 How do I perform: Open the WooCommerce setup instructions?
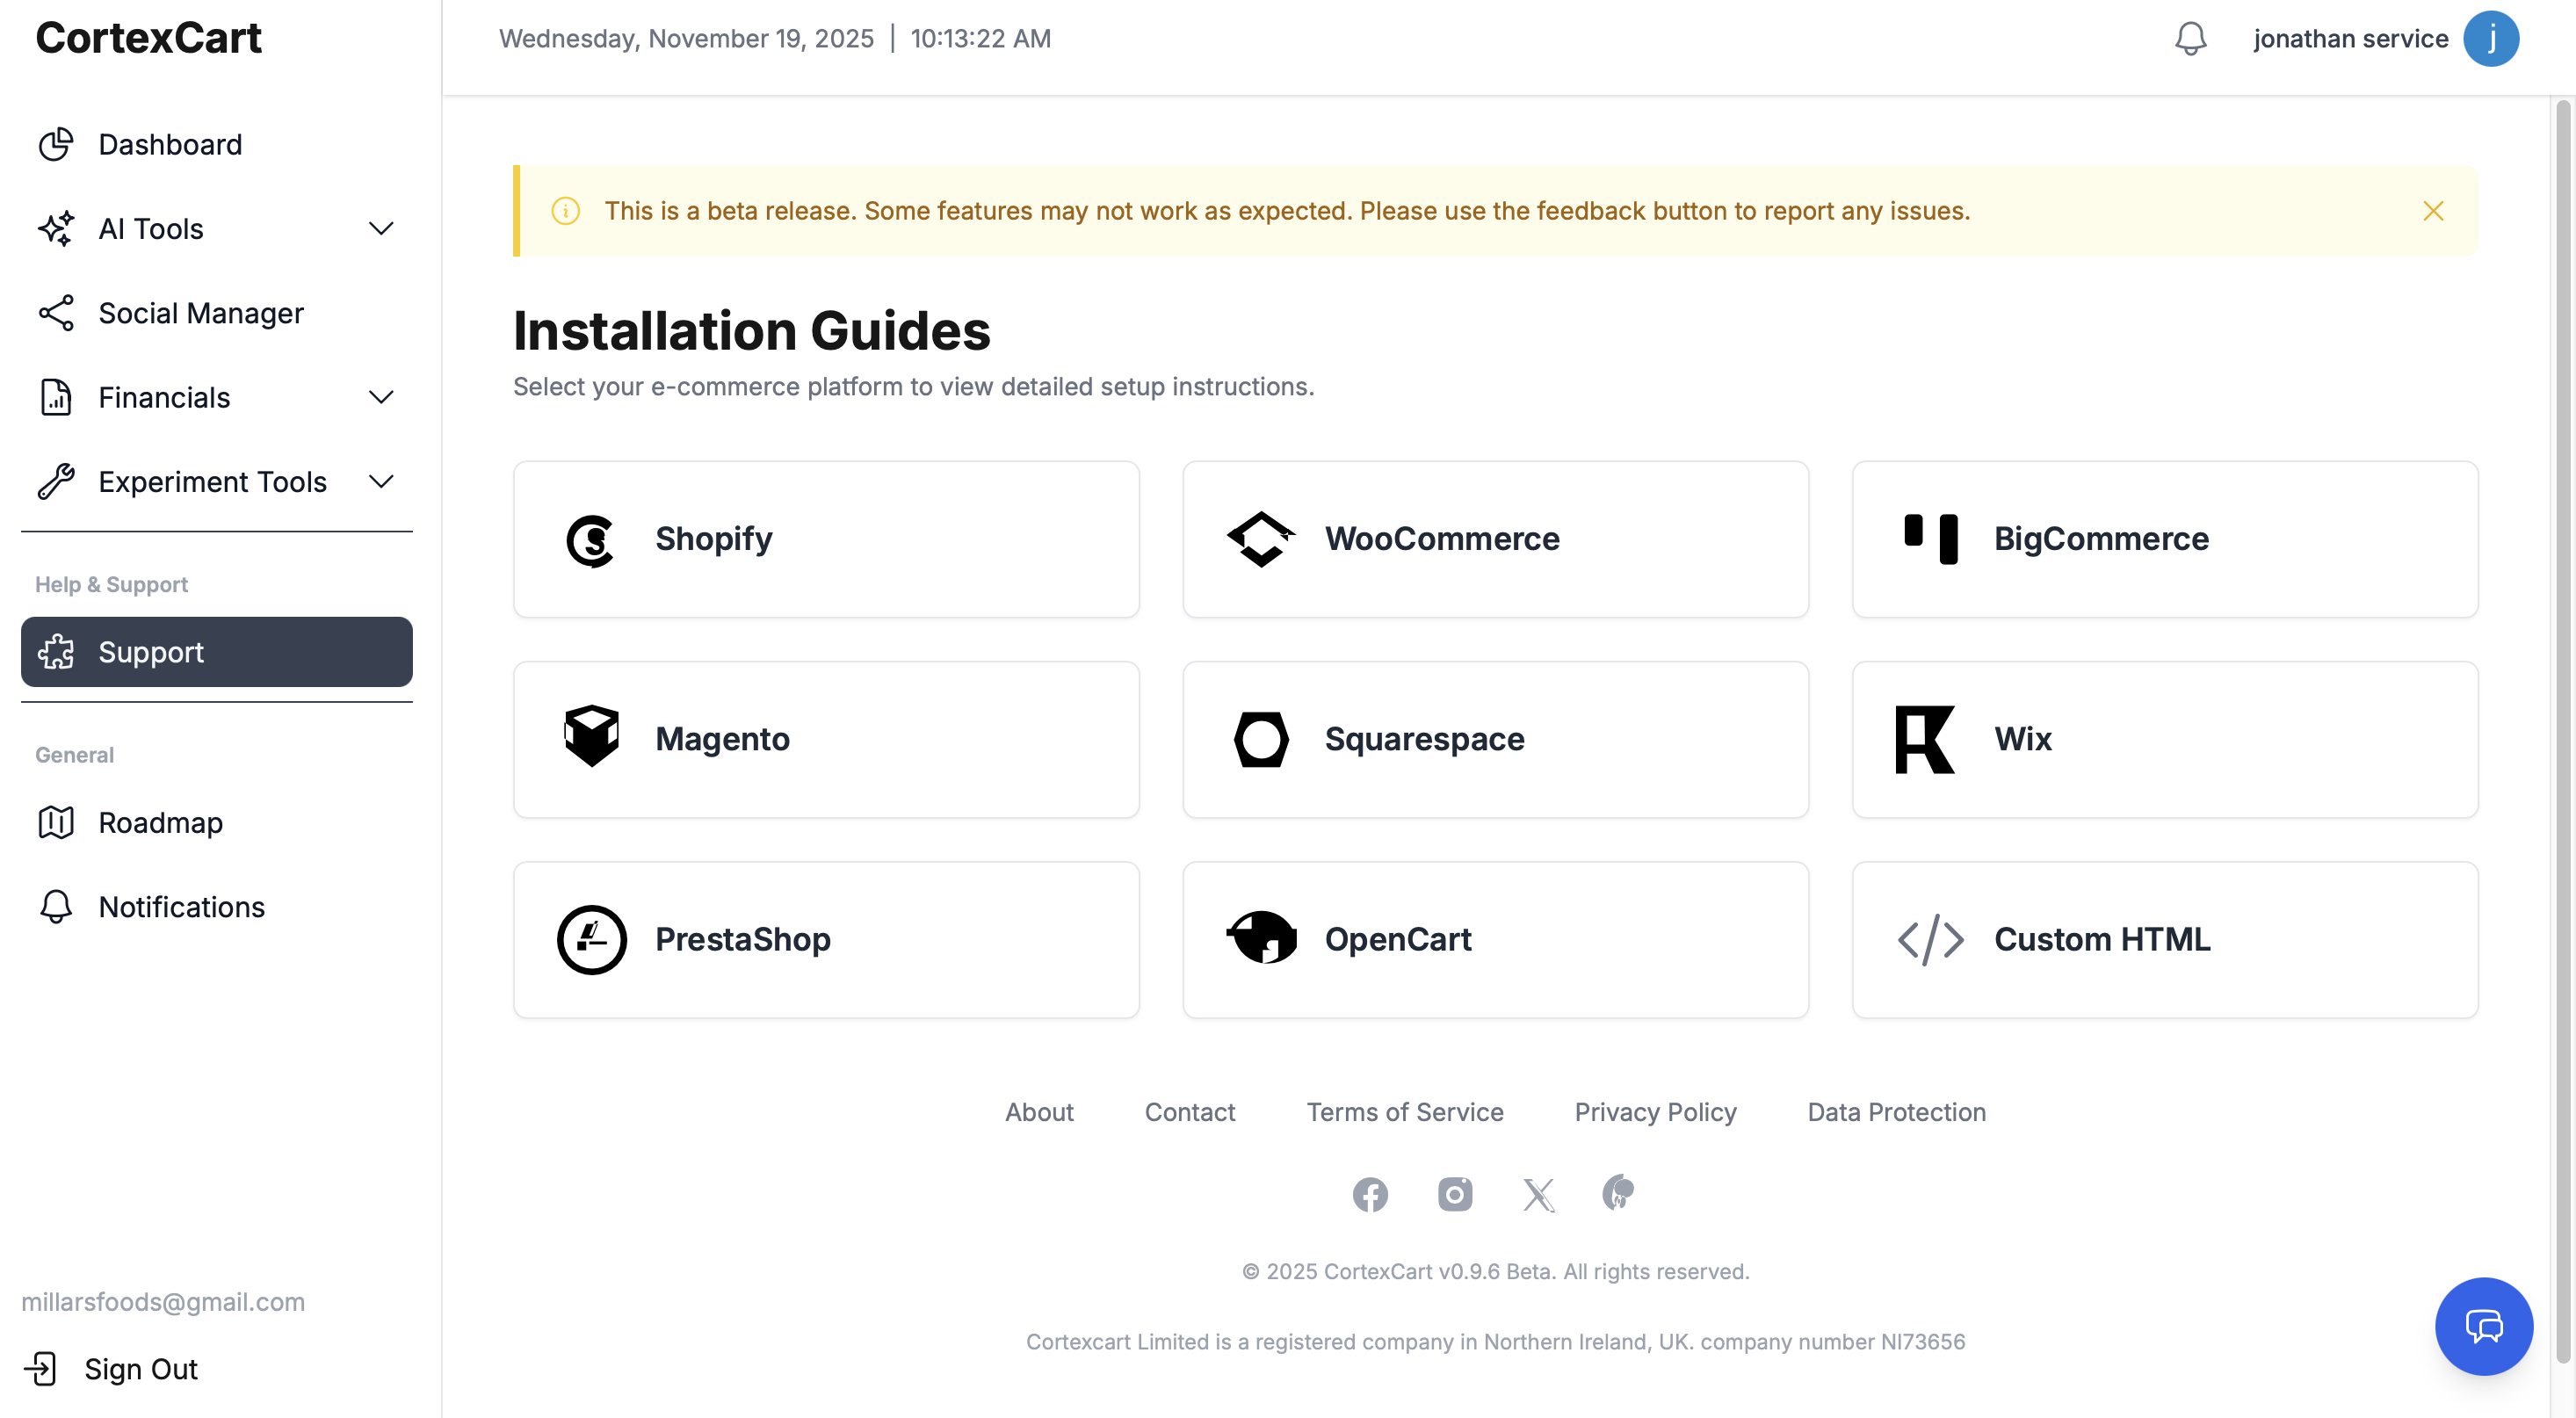(1494, 539)
